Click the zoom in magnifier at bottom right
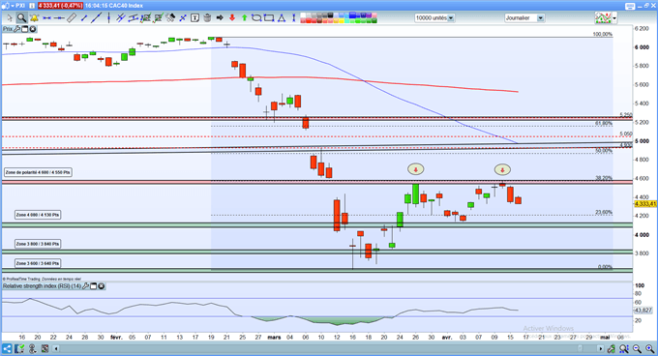Image resolution: width=658 pixels, height=356 pixels. tap(650, 348)
